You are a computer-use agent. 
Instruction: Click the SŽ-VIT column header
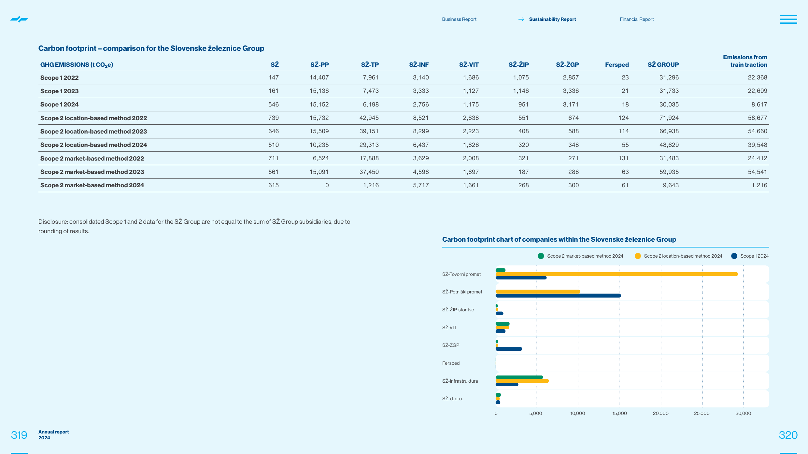[469, 64]
